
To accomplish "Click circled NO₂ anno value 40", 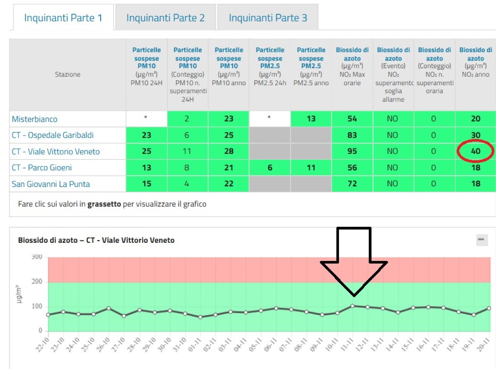I will pyautogui.click(x=476, y=151).
